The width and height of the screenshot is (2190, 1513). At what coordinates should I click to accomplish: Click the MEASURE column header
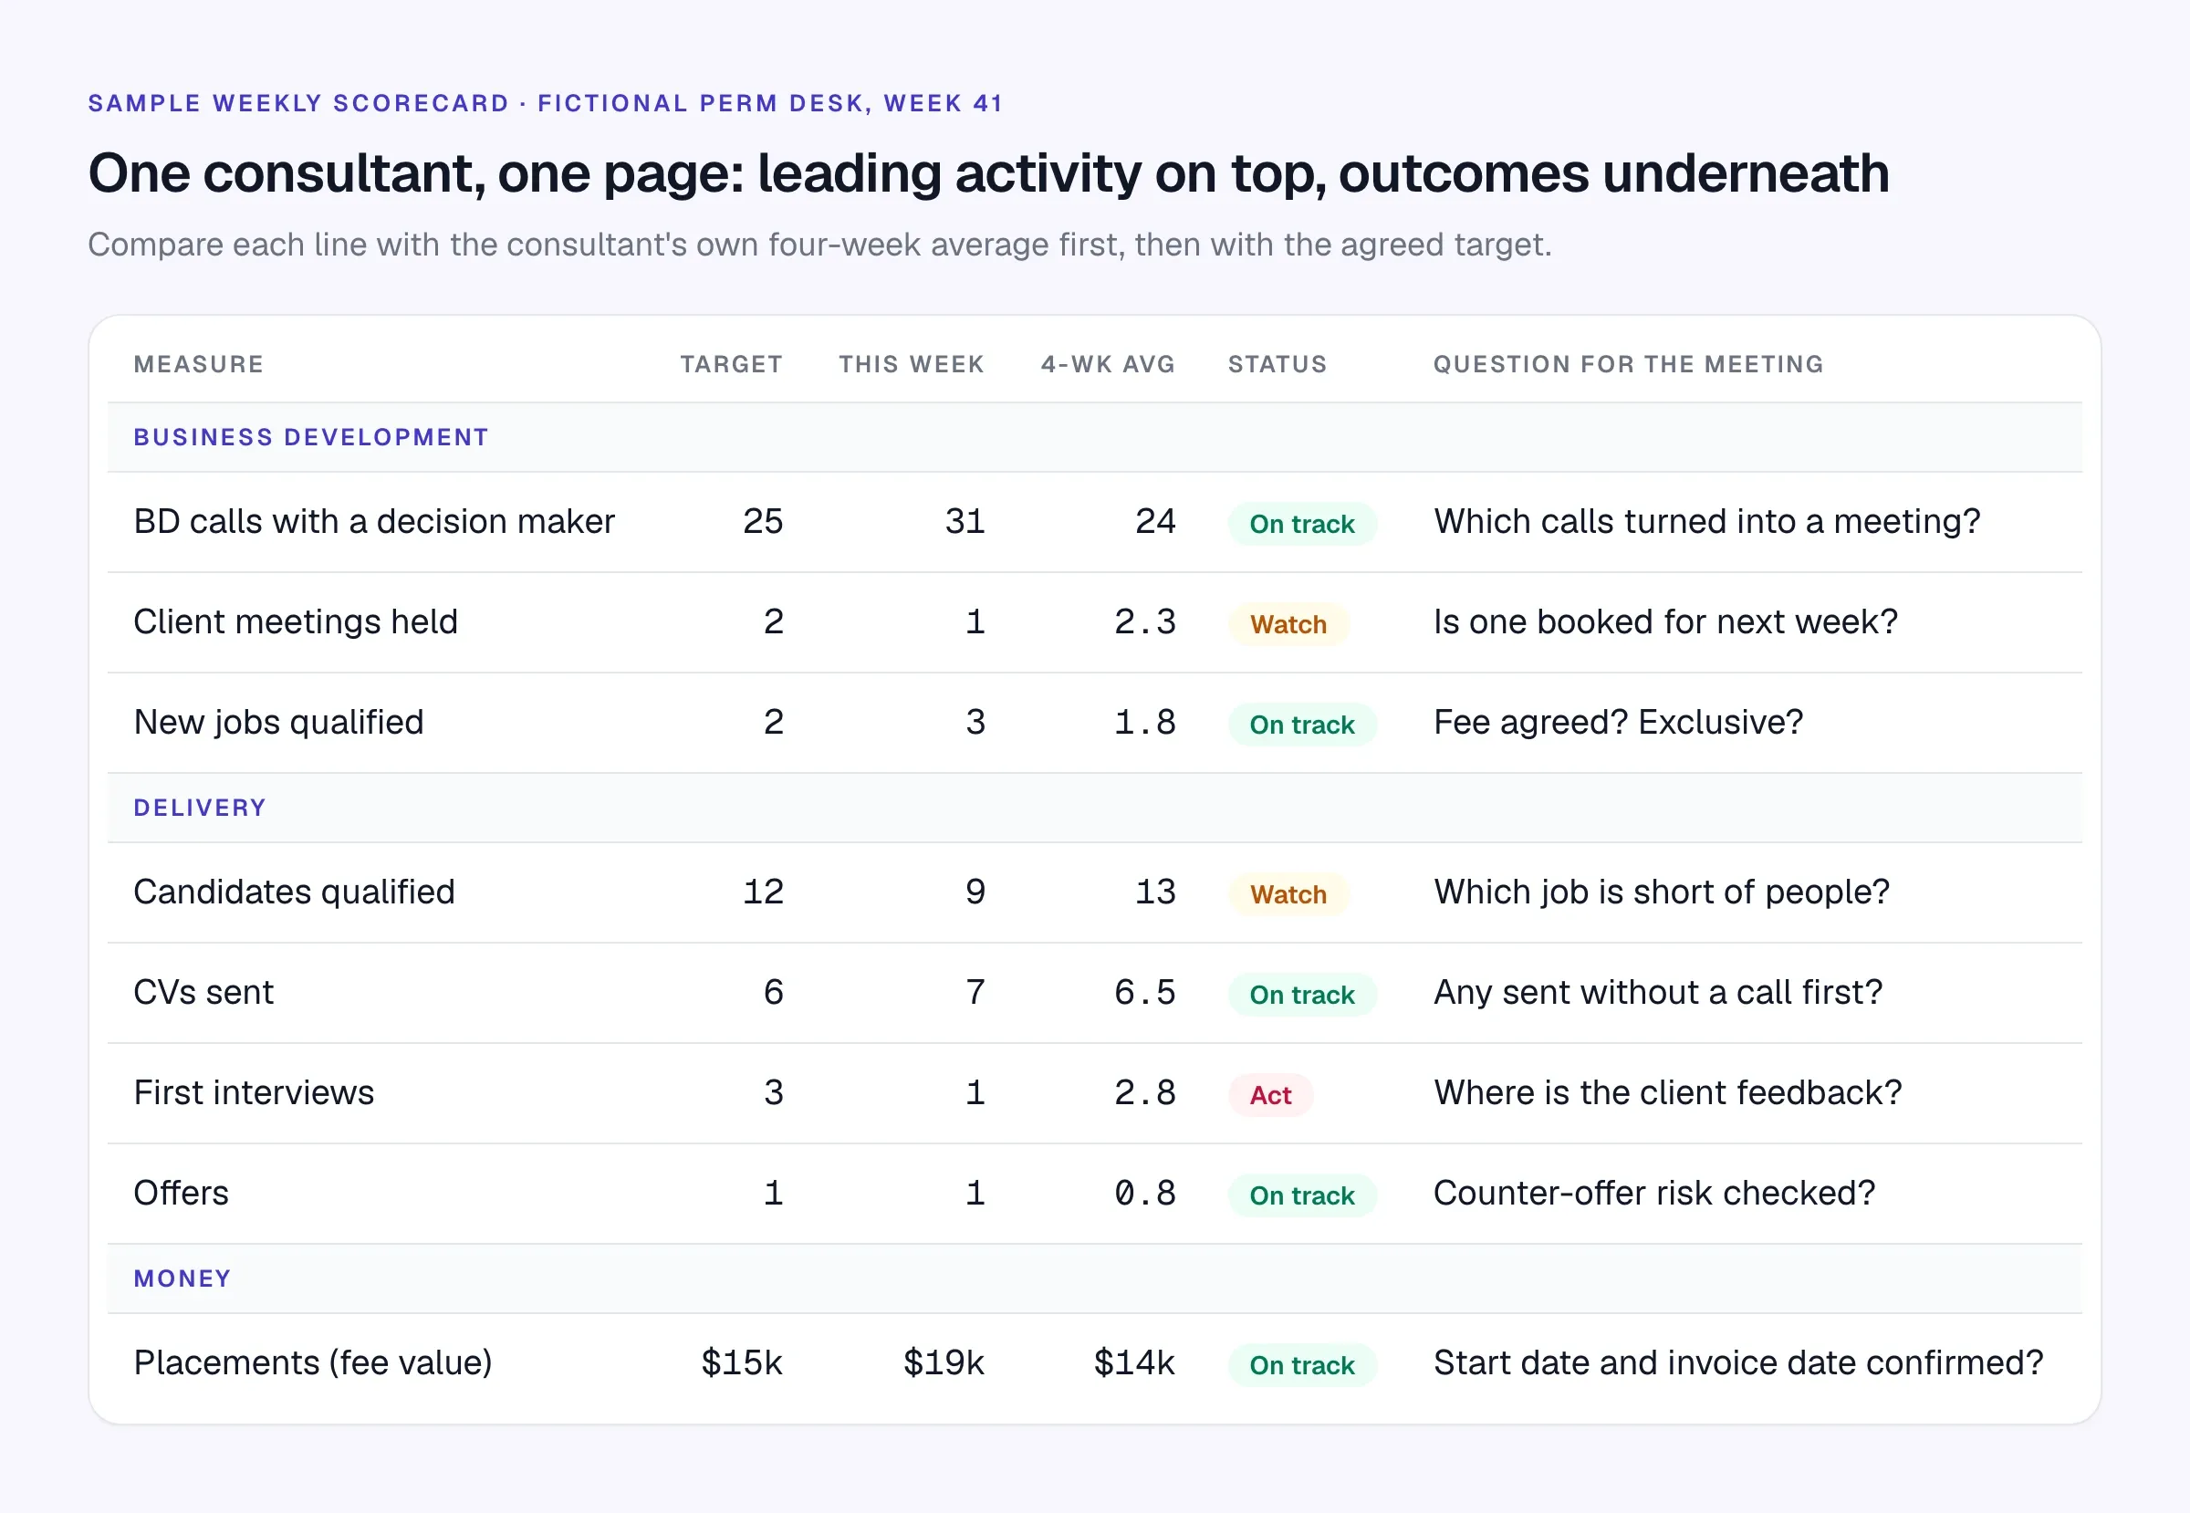tap(198, 364)
